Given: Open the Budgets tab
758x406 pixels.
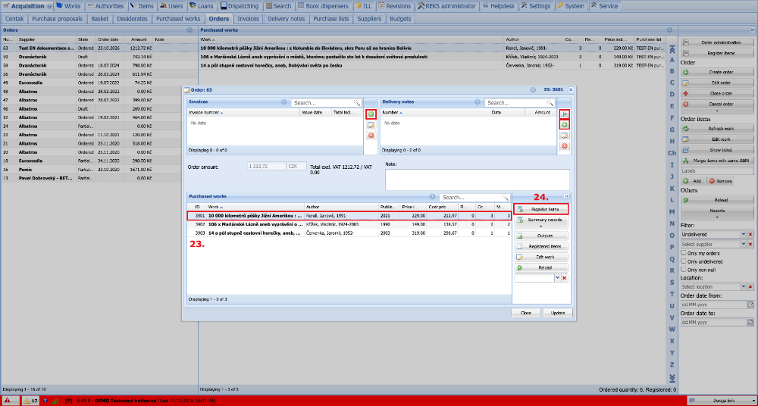Looking at the screenshot, I should (399, 19).
